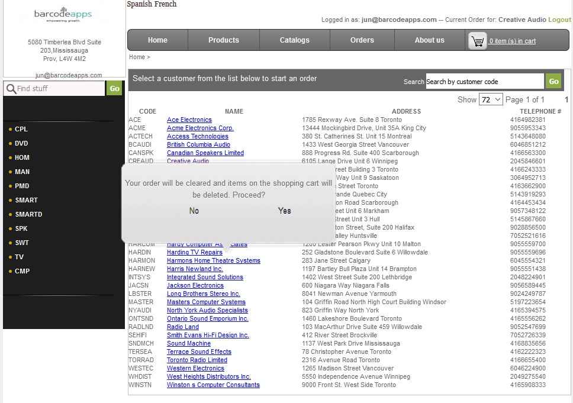Click the barcodeapps logo
The width and height of the screenshot is (573, 403).
click(63, 15)
